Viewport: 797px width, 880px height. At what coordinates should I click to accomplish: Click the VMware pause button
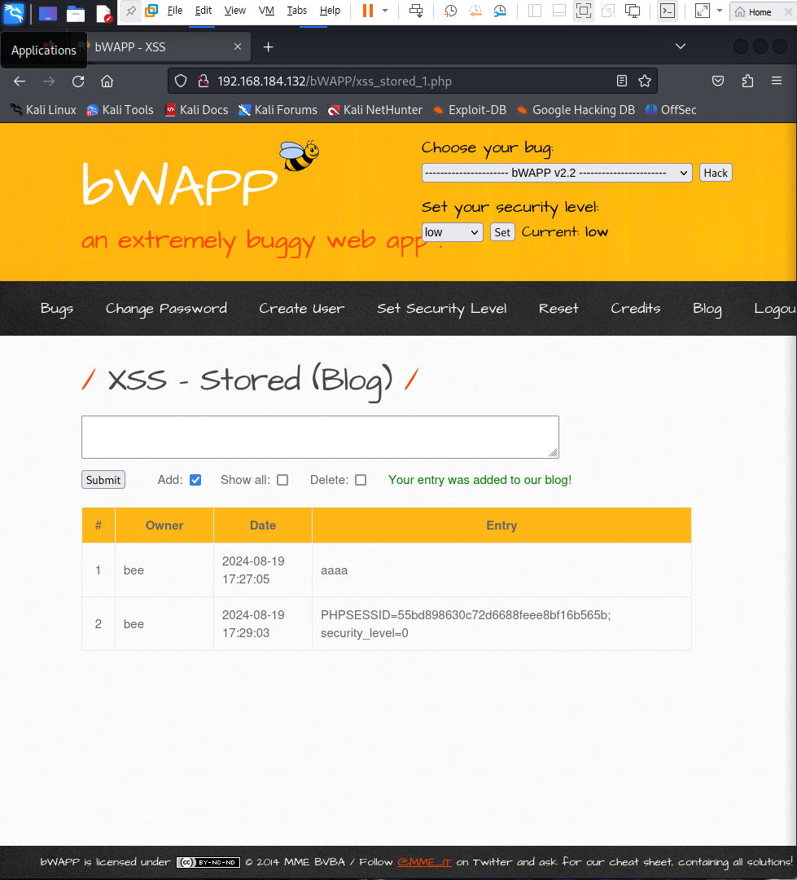368,11
